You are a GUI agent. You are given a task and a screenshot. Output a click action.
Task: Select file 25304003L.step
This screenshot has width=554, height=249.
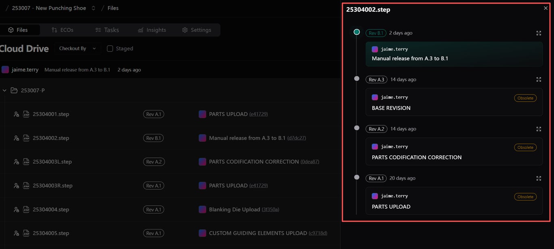tap(52, 162)
